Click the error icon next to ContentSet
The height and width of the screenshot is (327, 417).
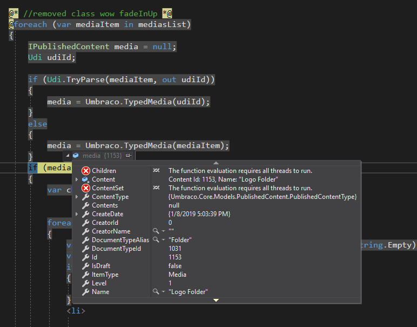(x=85, y=188)
